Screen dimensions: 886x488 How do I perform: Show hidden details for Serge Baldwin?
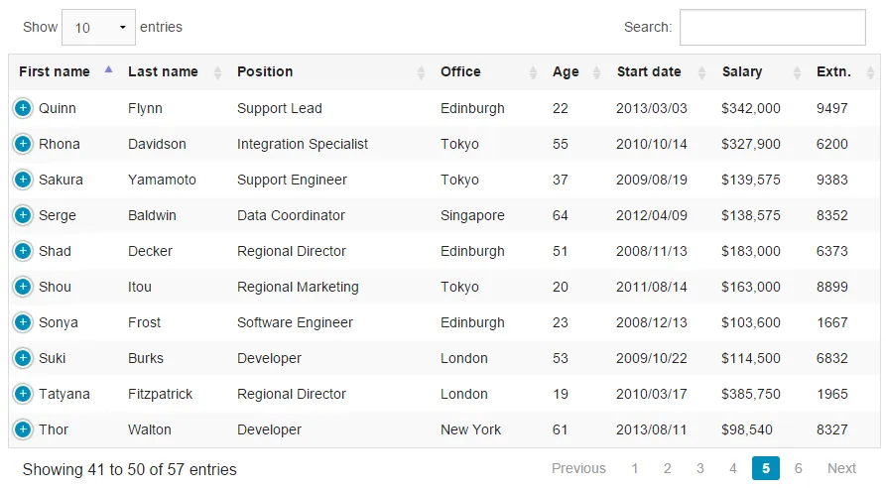click(x=22, y=215)
